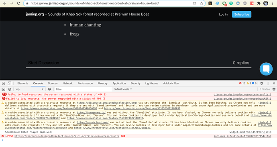Click the jamiep.org site title
This screenshot has width=277, height=147.
click(35, 14)
